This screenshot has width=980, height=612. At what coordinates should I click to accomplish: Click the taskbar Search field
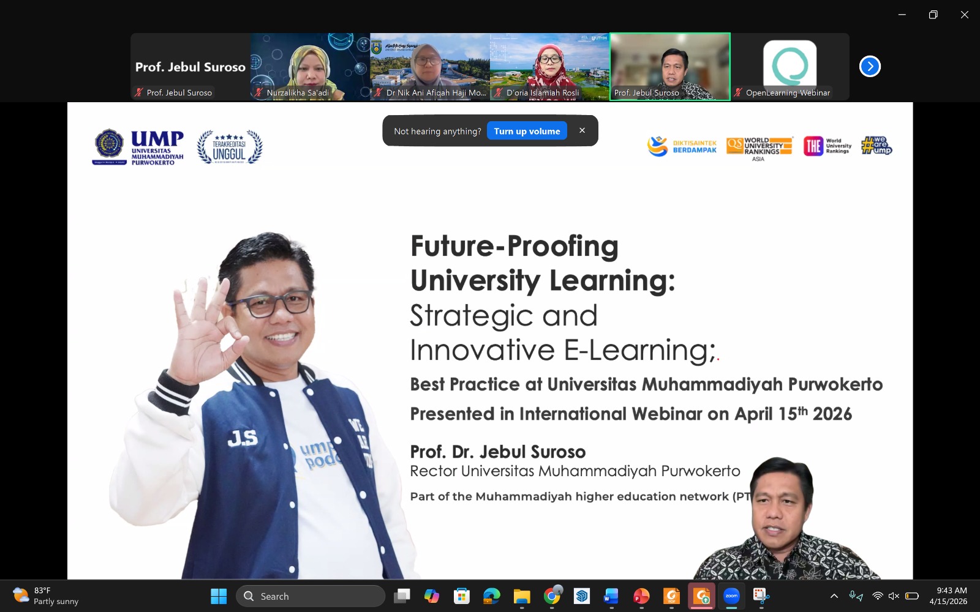(311, 595)
